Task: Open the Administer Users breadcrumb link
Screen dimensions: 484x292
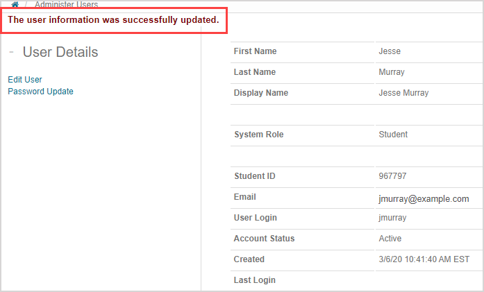Action: pos(66,4)
